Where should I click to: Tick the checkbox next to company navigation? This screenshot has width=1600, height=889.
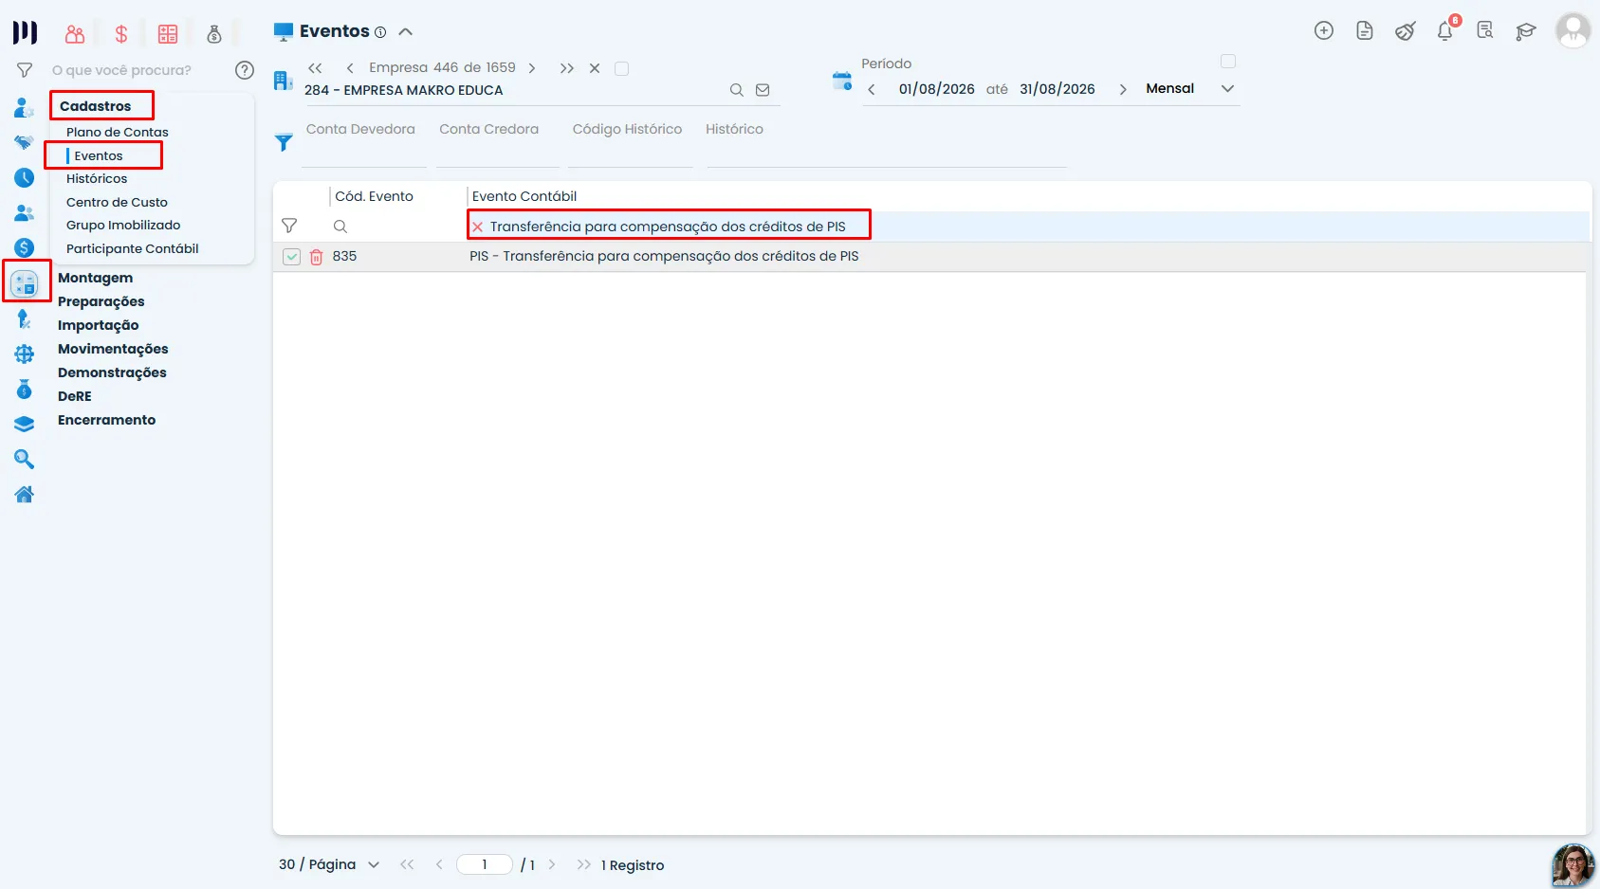(622, 68)
